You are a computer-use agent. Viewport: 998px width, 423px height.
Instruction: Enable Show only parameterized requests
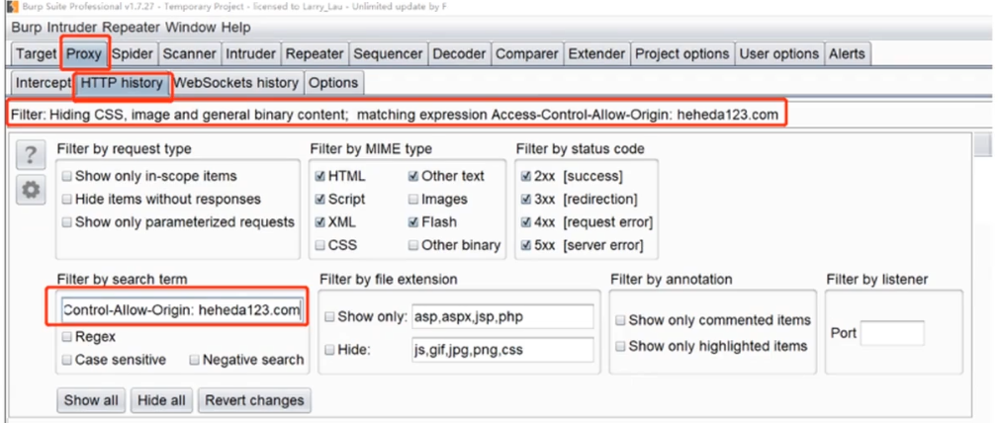(x=67, y=222)
